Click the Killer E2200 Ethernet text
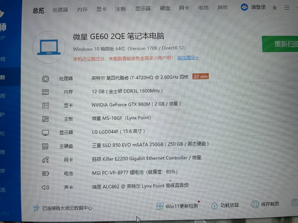 point(147,158)
